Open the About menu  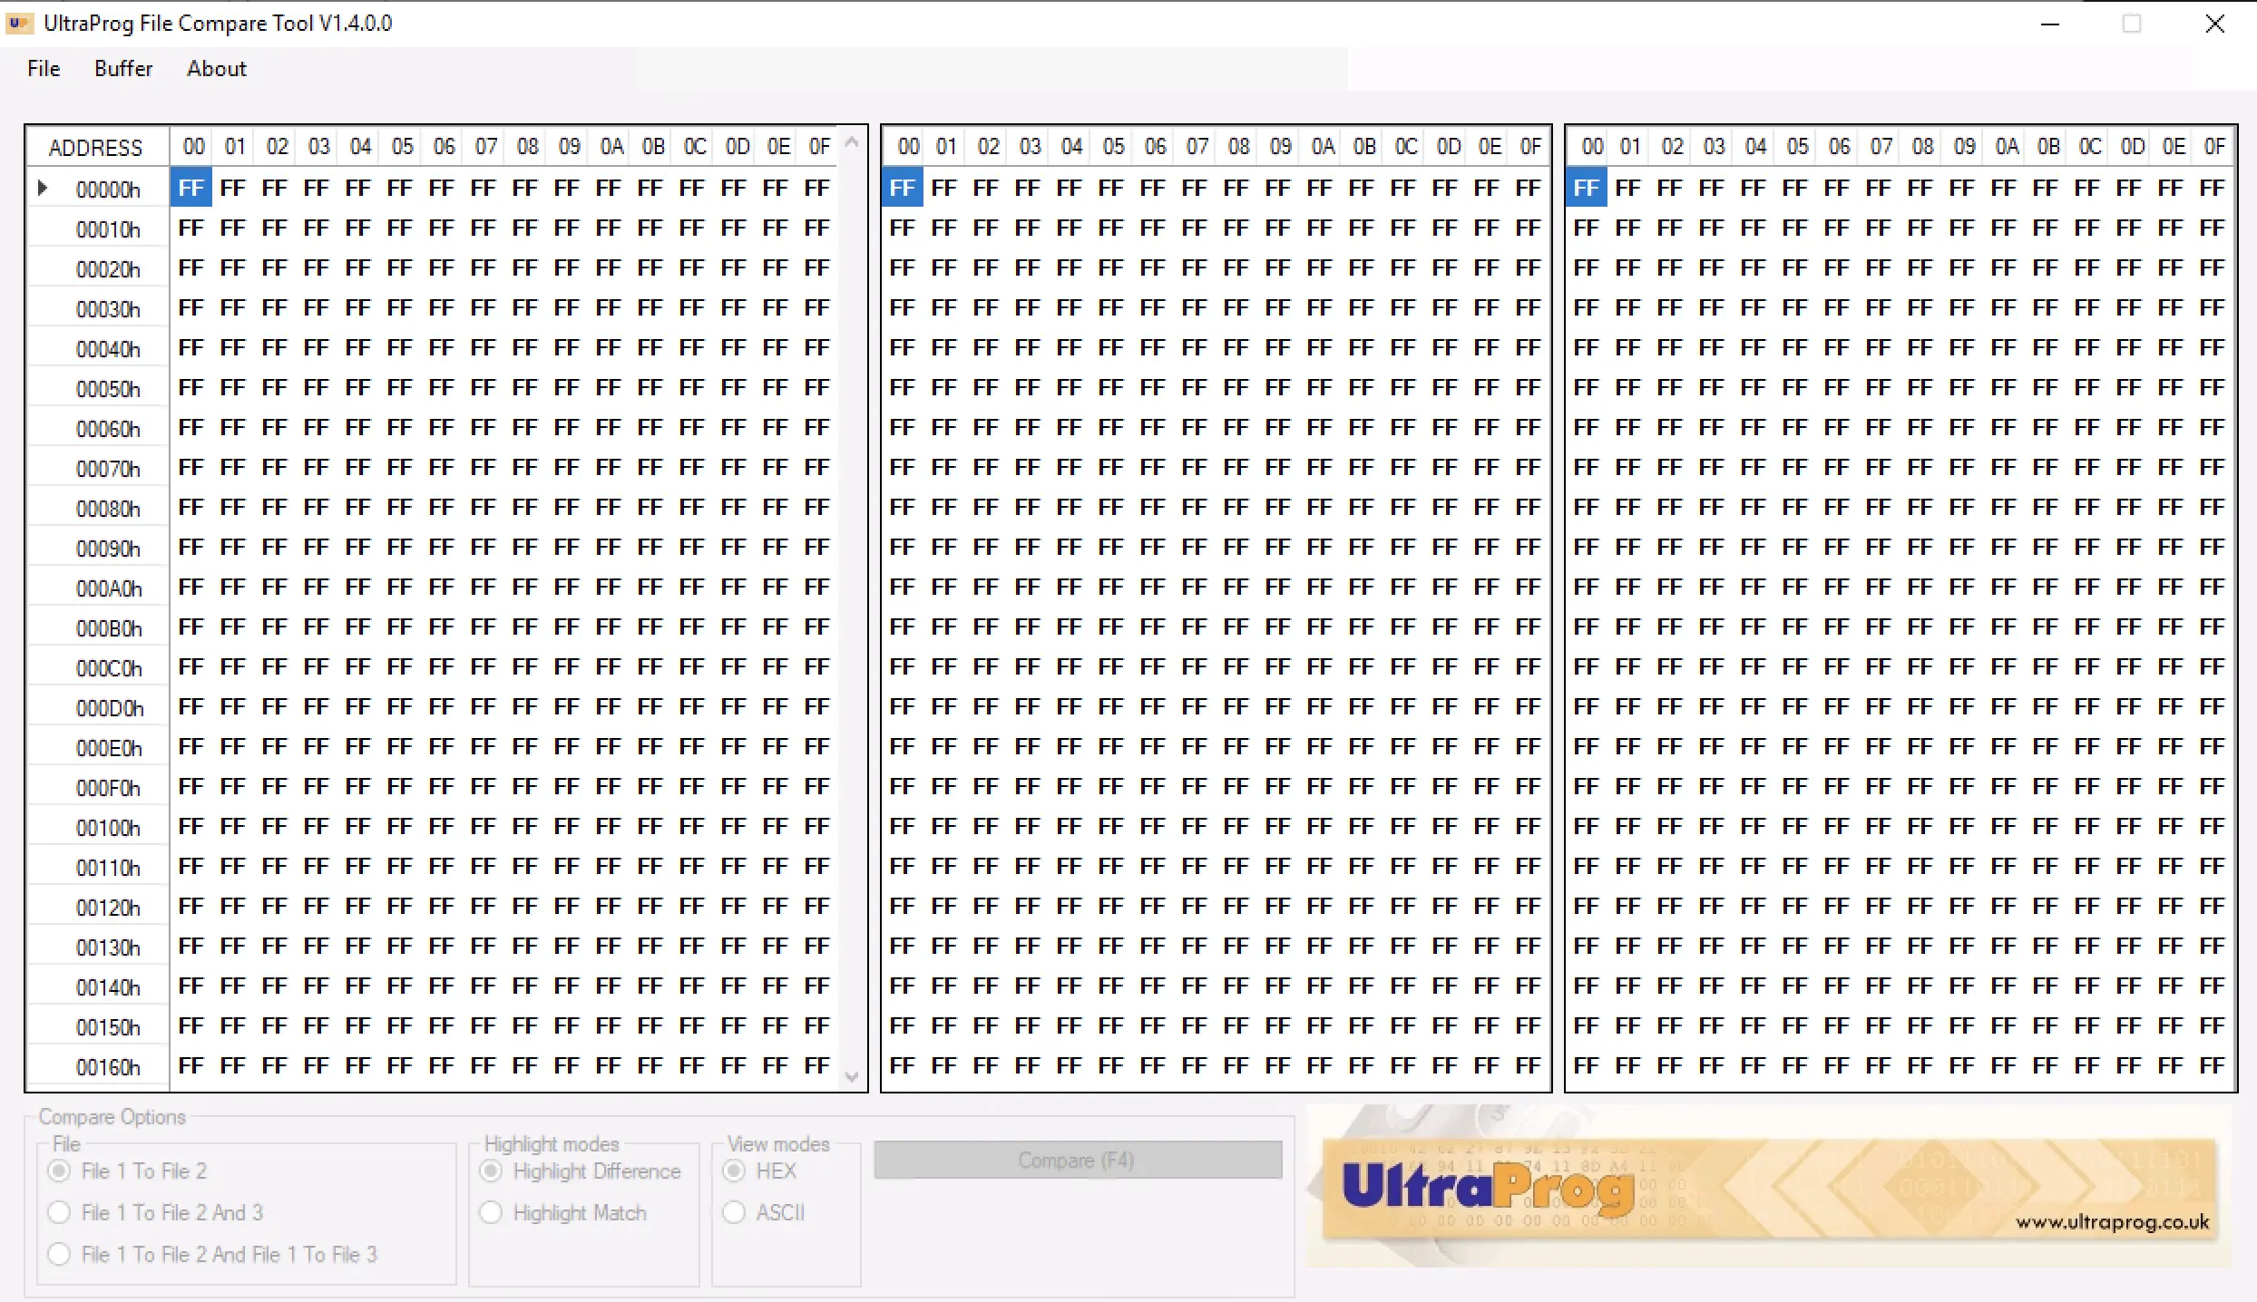216,69
